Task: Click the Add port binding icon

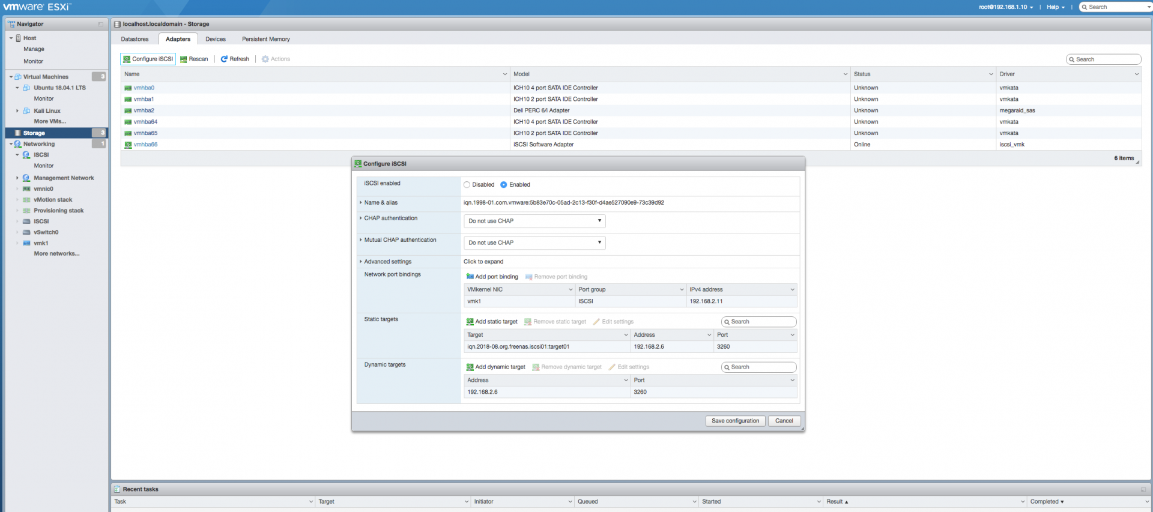Action: point(470,277)
